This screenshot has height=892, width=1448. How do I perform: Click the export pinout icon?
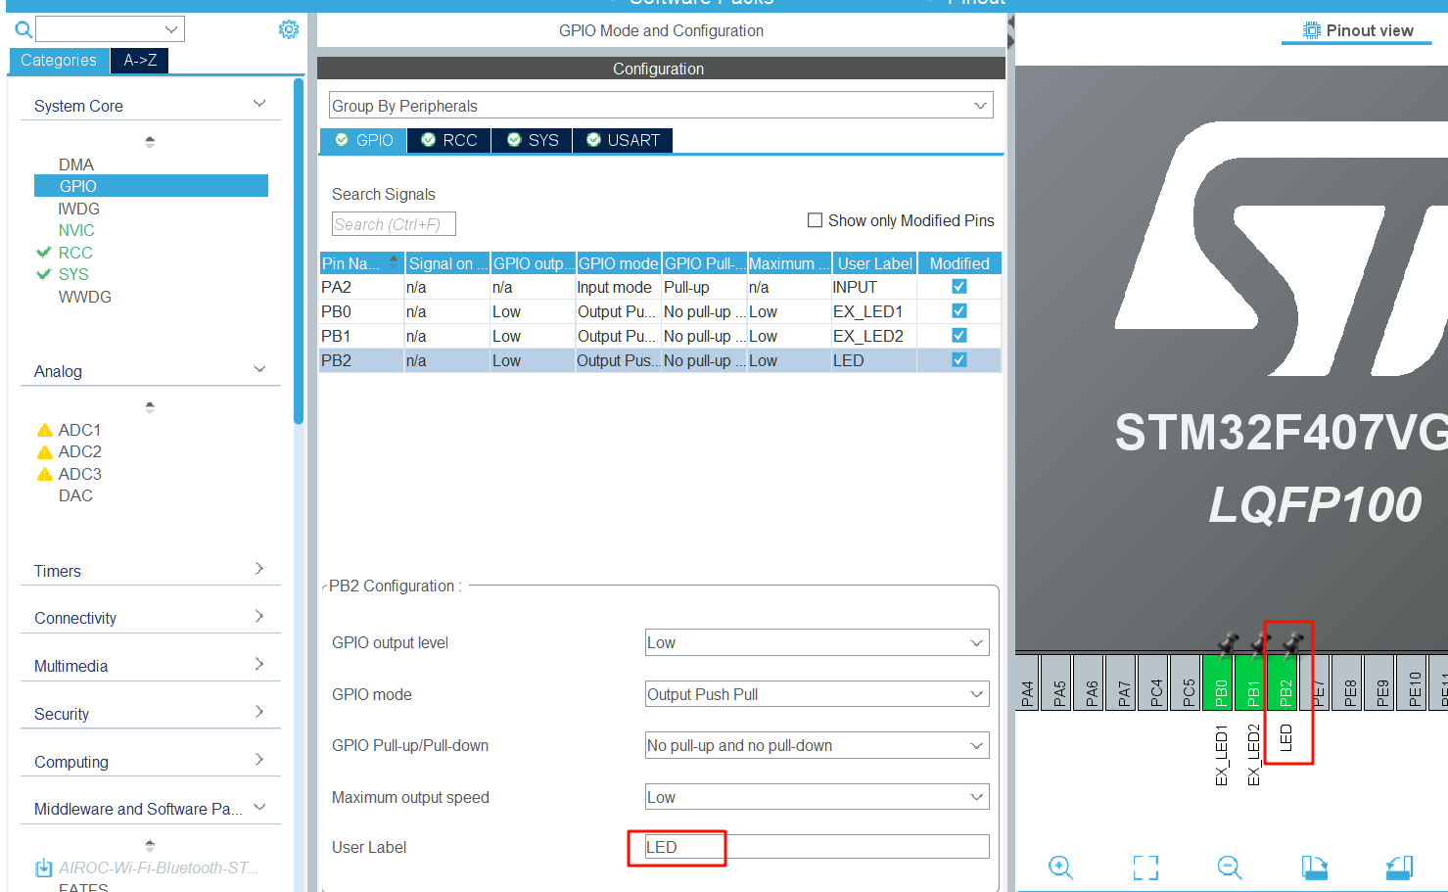[x=1315, y=868]
